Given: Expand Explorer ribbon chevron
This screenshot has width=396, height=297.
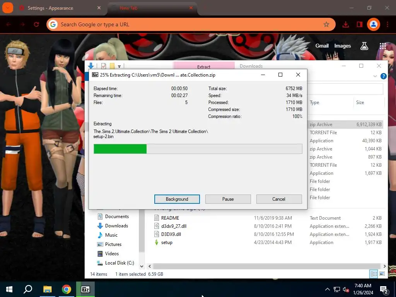Looking at the screenshot, I should click(375, 76).
